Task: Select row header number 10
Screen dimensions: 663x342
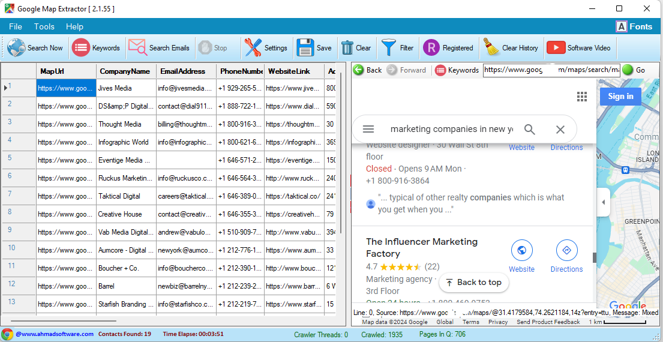Action: coord(19,250)
